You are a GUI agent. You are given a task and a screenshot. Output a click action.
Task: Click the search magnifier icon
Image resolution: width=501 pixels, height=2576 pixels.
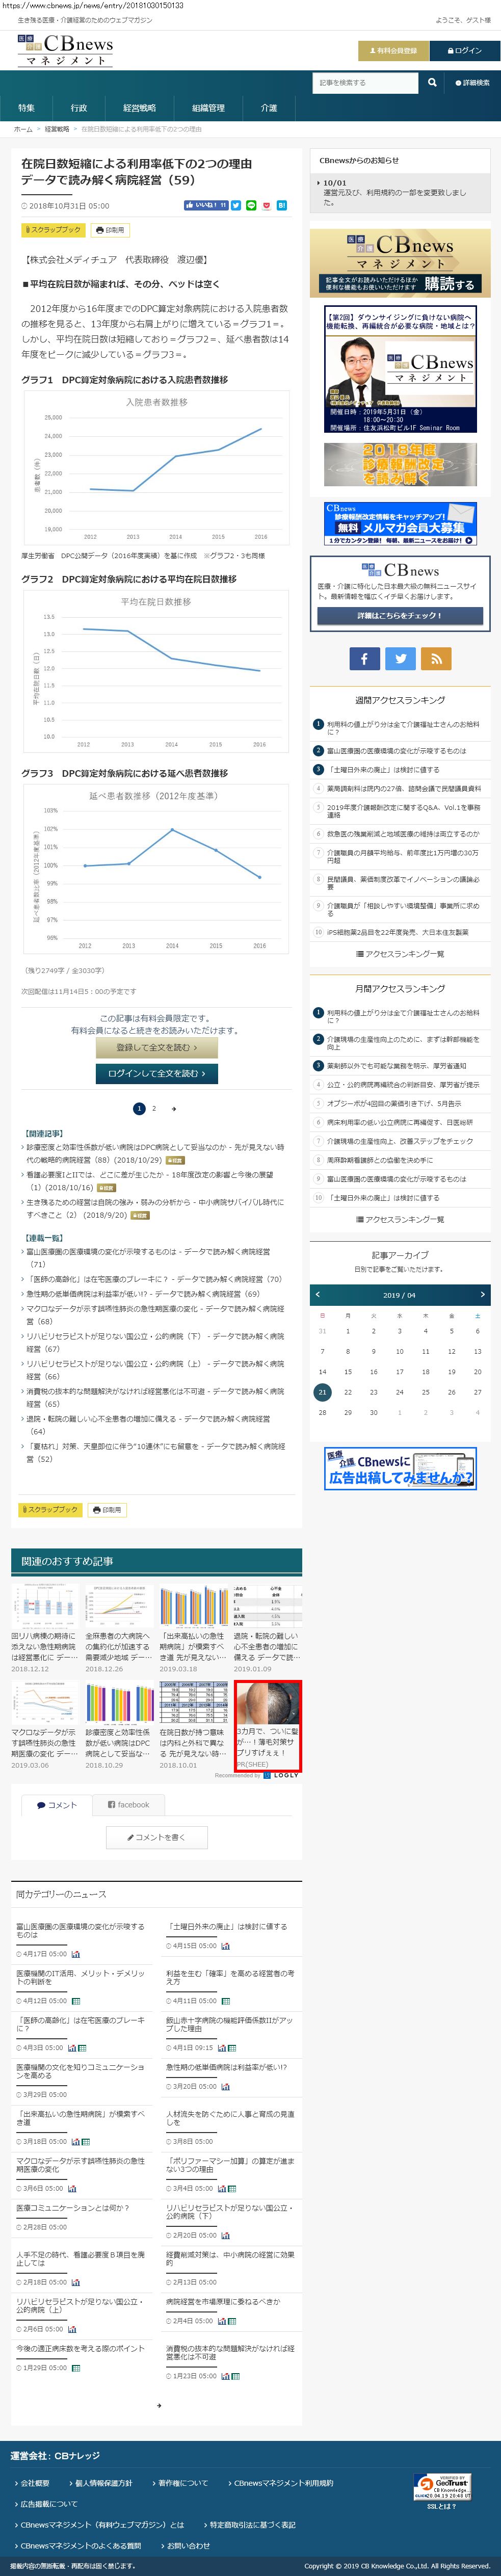(x=432, y=83)
